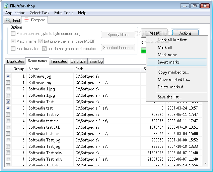Image resolution: width=213 pixels, height=172 pixels.
Task: Choose Delete marked
Action: 177,87
